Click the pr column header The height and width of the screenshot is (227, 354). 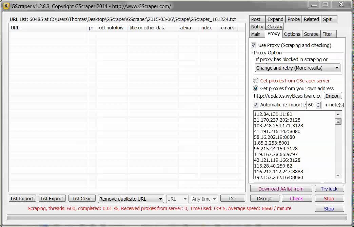click(92, 28)
